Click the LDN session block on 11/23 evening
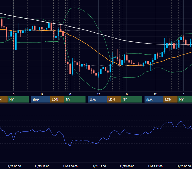This screenshot has width=192, height=169. (x=57, y=99)
